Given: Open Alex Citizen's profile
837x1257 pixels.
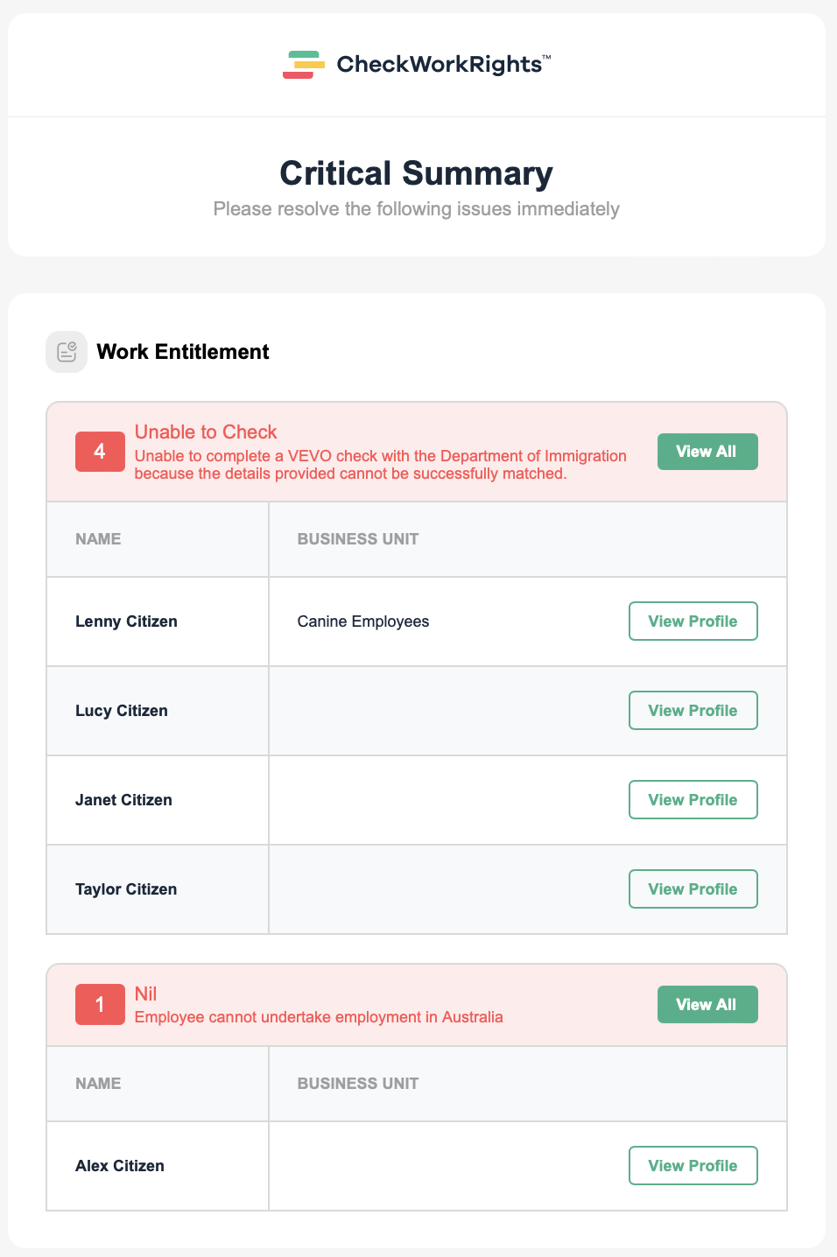Looking at the screenshot, I should (x=693, y=1166).
